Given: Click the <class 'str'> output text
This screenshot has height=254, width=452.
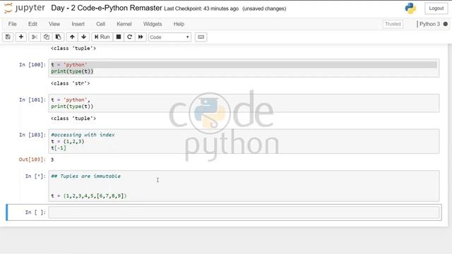Looking at the screenshot, I should (71, 83).
